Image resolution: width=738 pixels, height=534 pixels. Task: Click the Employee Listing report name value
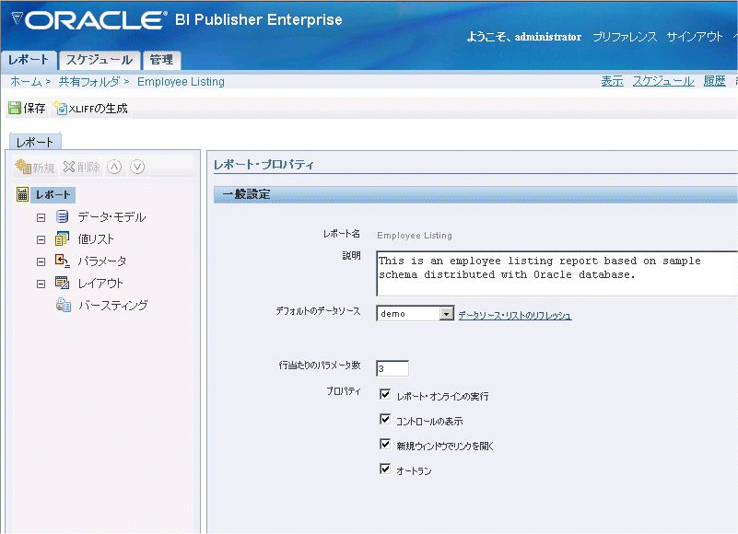pyautogui.click(x=415, y=236)
